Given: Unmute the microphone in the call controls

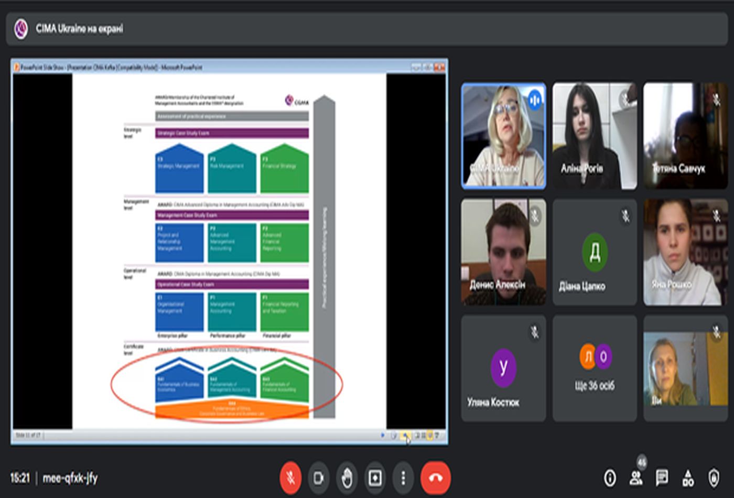Looking at the screenshot, I should coord(291,478).
